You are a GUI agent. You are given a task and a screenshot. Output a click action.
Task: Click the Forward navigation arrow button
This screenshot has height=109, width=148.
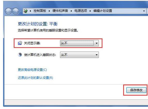(x=16, y=11)
